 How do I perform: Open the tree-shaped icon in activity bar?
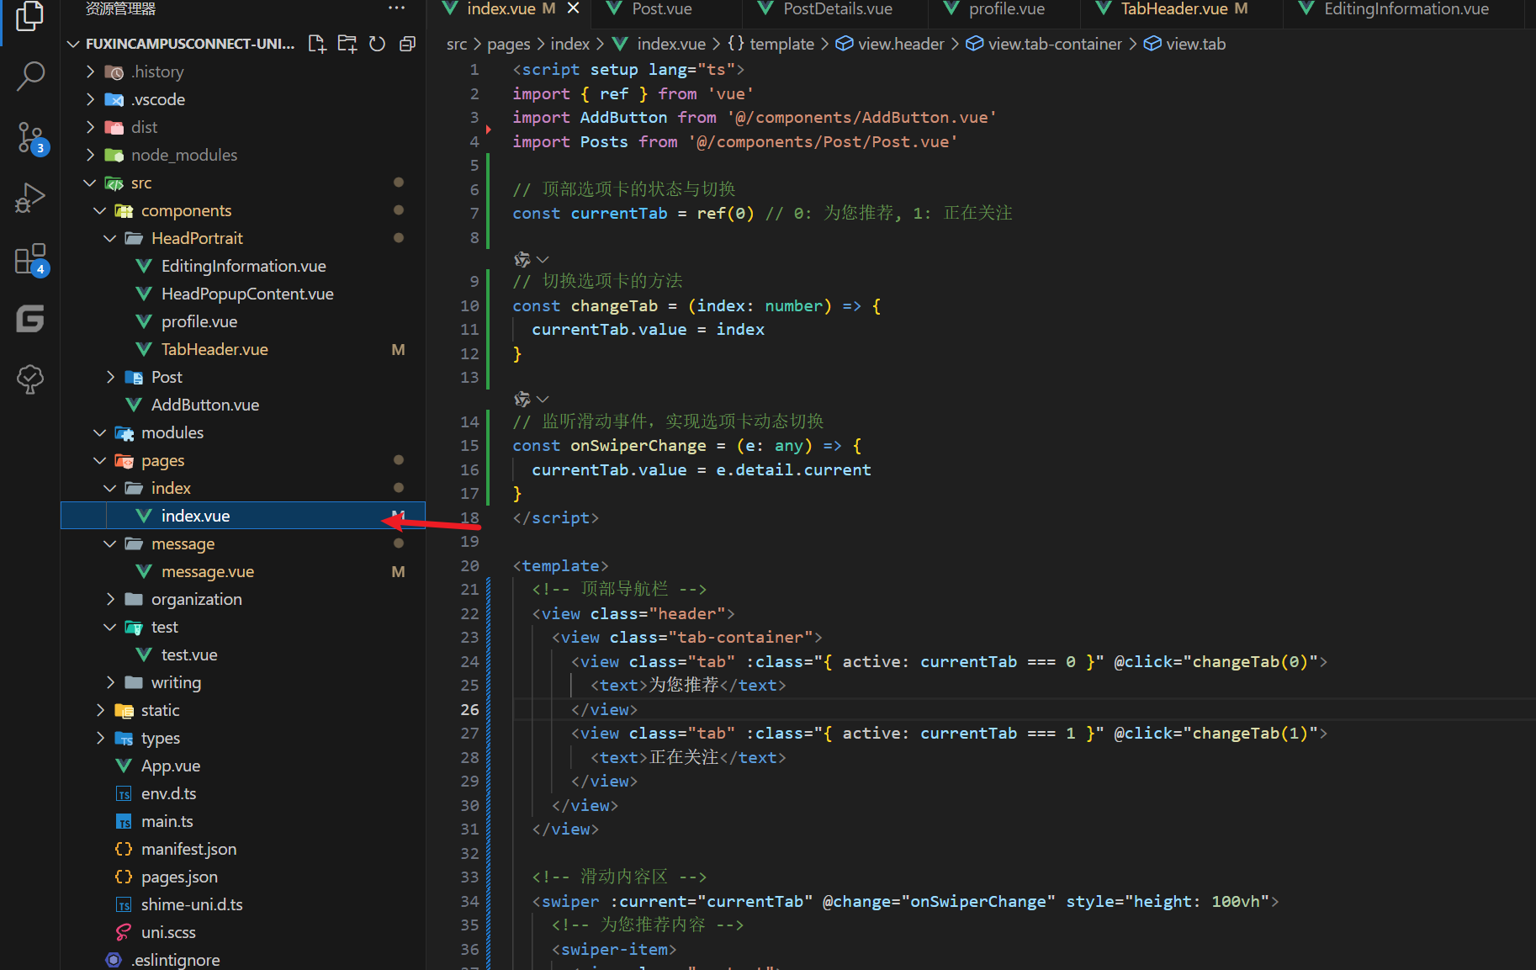click(x=30, y=379)
